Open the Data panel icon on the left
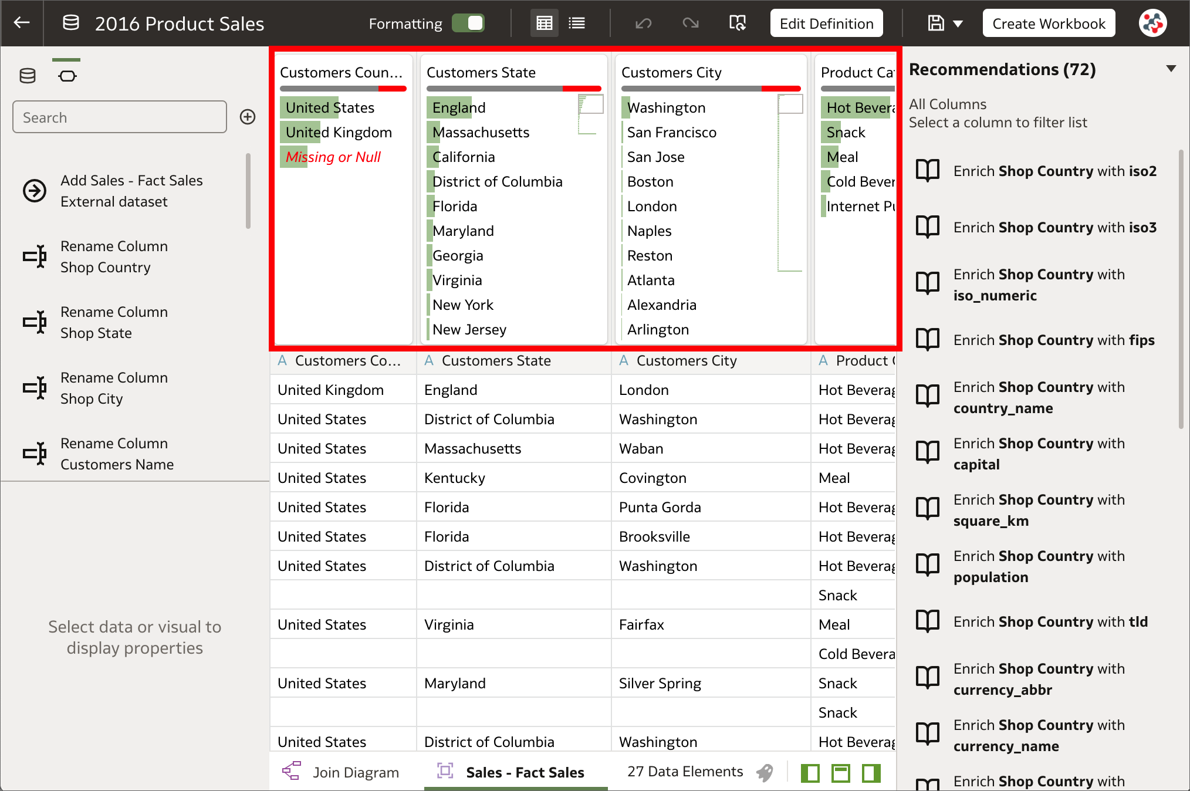Viewport: 1190px width, 791px height. (x=27, y=75)
